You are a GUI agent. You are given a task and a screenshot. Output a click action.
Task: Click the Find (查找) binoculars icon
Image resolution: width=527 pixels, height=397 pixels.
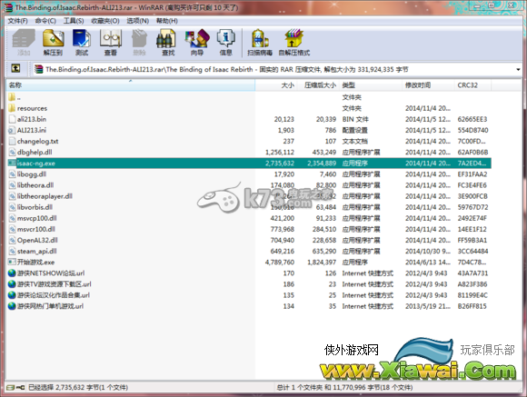pos(168,42)
